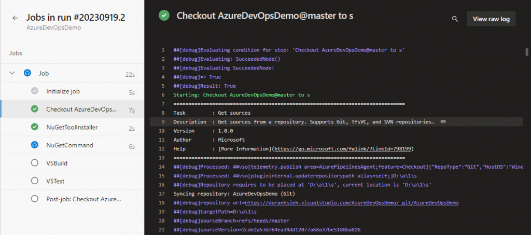Click log line '##[debug]targetPath=D:\a\1\s'

click(215, 212)
